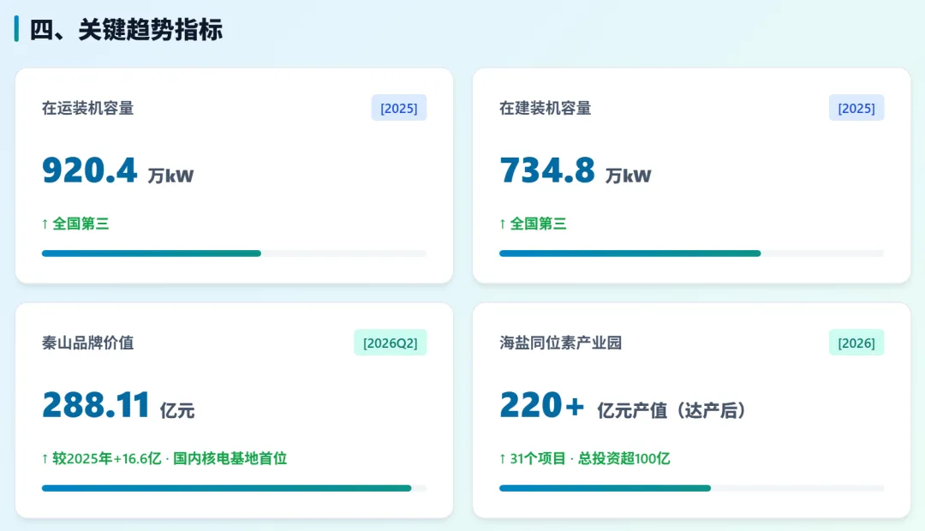Open the 海盐同位素产业园 card title
The height and width of the screenshot is (531, 925).
[x=560, y=343]
